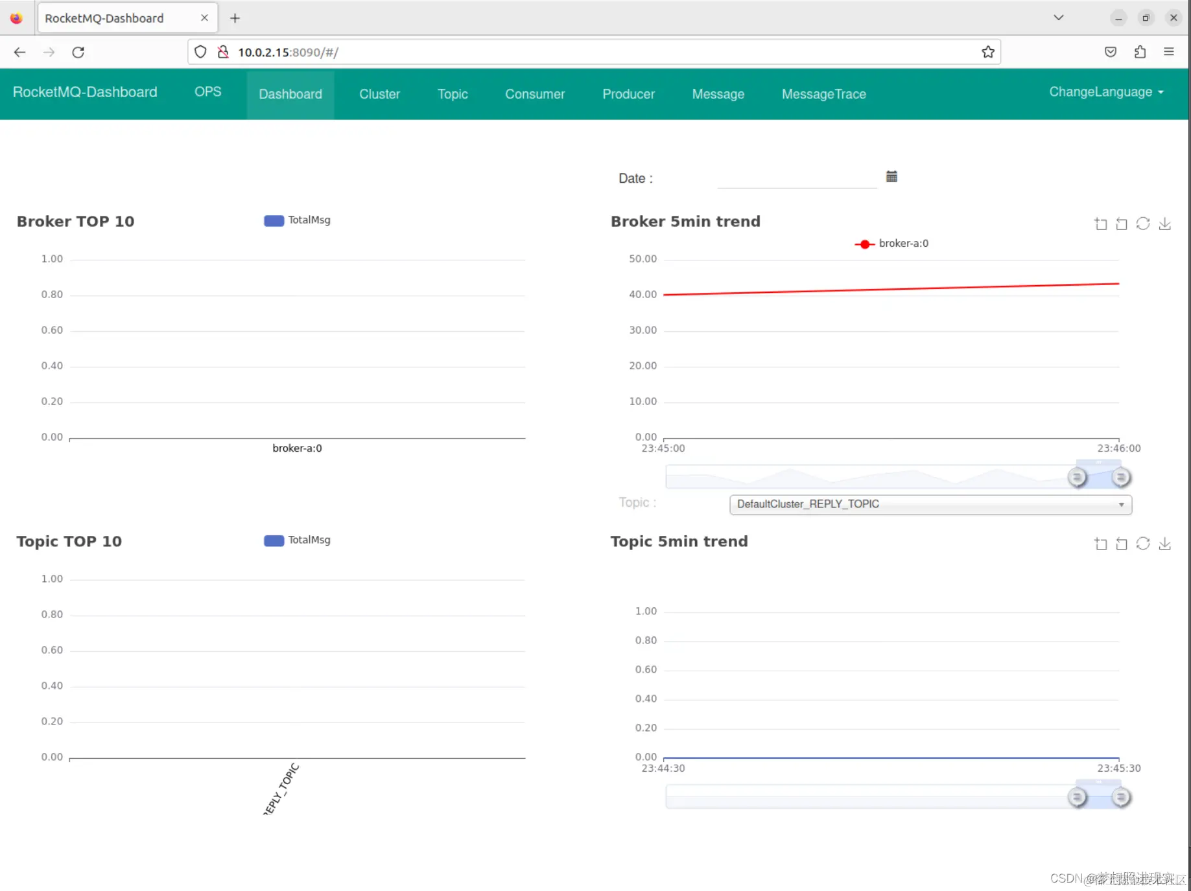Restore the Broker 5min trend chart
Screen dimensions: 1191x891
1143,224
